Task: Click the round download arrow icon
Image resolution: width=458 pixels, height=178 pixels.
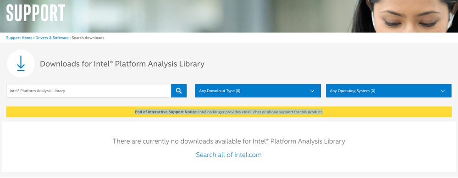Action: [21, 64]
